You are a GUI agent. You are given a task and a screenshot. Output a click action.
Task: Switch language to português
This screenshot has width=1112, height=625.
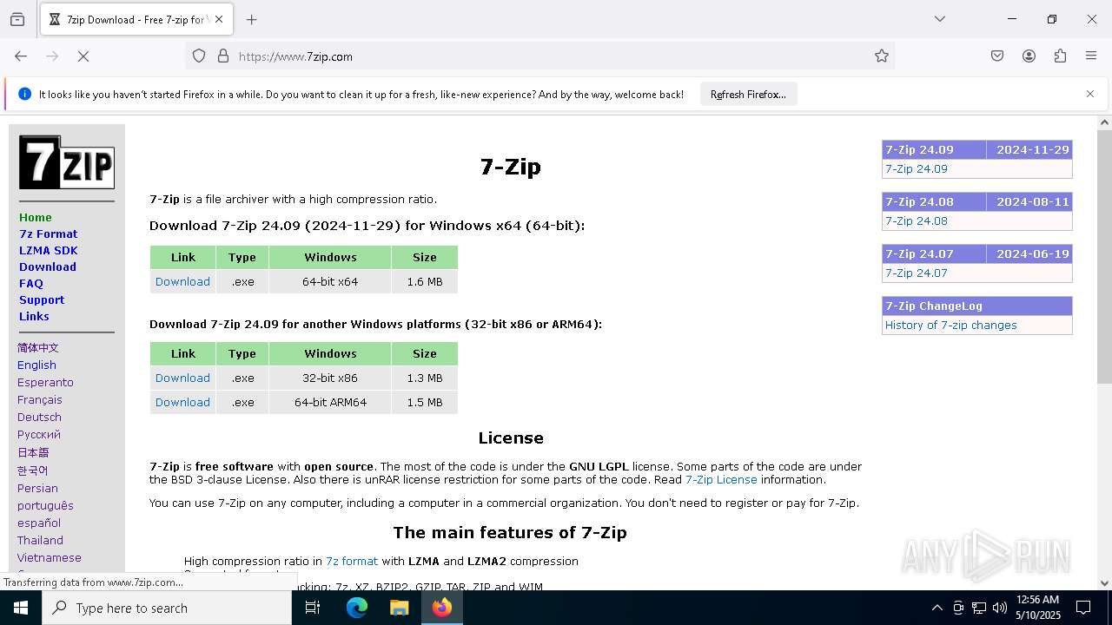tap(45, 505)
